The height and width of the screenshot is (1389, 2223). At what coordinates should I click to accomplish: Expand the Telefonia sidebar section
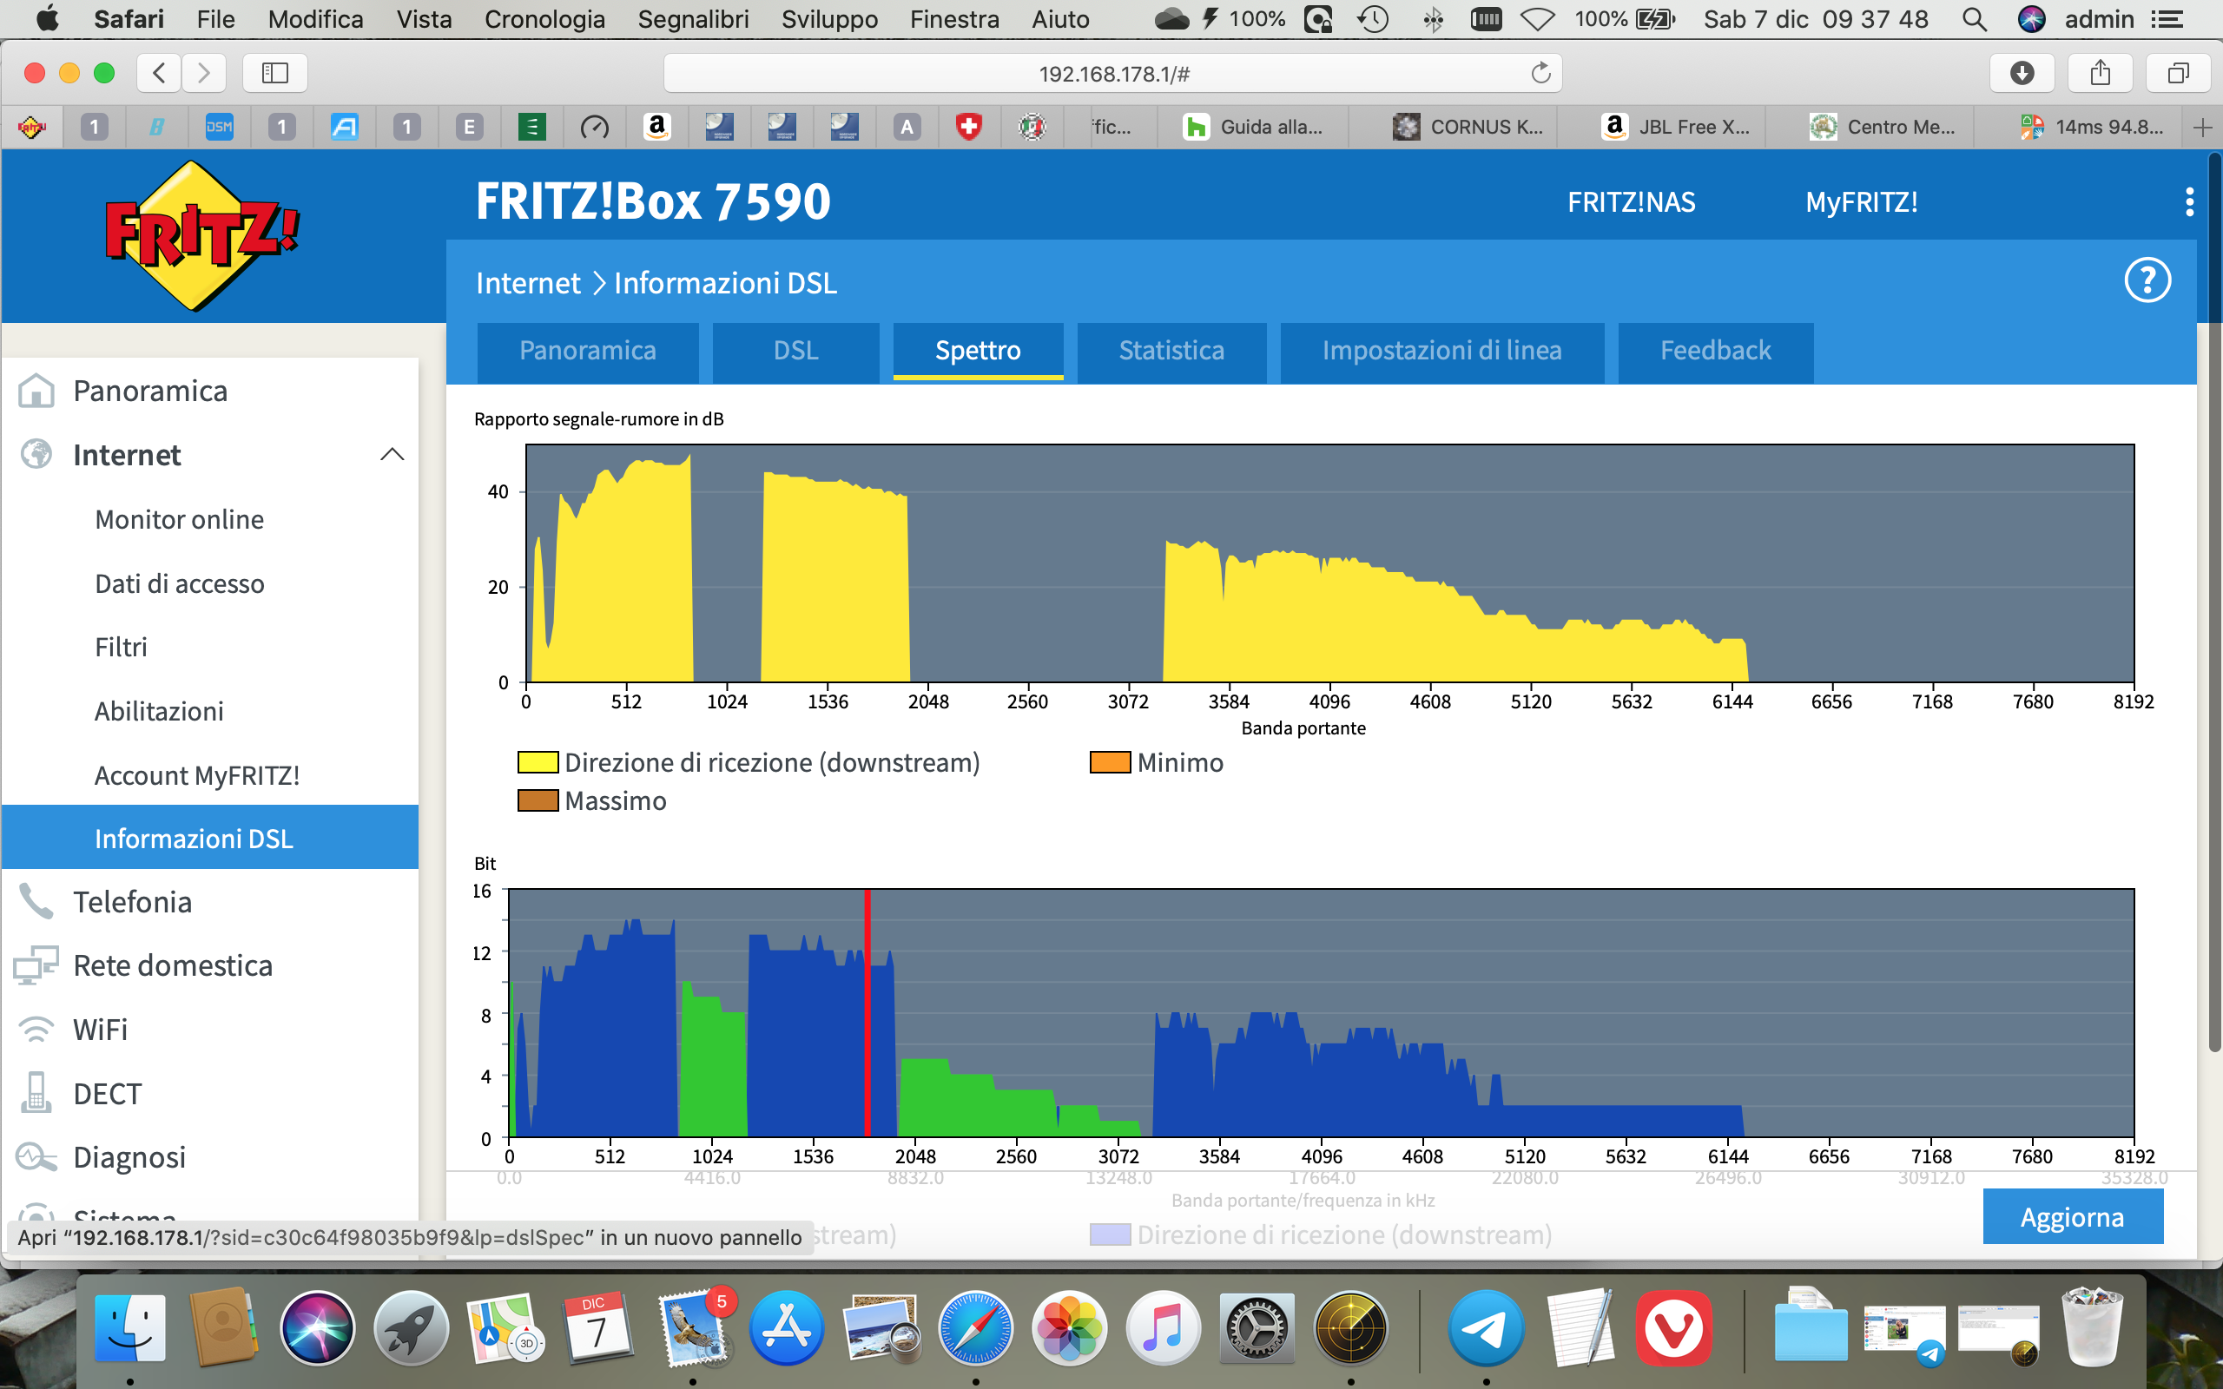tap(133, 902)
